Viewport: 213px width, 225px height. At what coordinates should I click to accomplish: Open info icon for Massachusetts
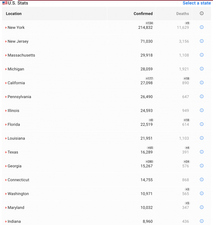click(202, 55)
